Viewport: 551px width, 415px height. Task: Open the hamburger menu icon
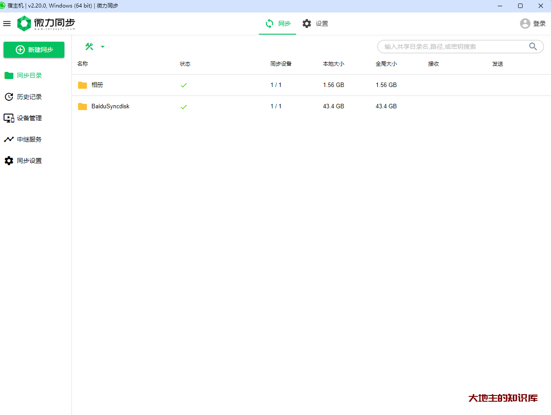point(7,24)
